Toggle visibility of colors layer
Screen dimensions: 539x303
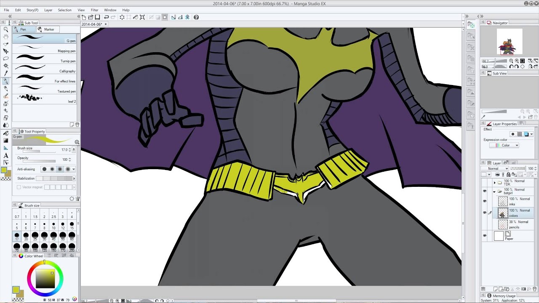point(484,213)
